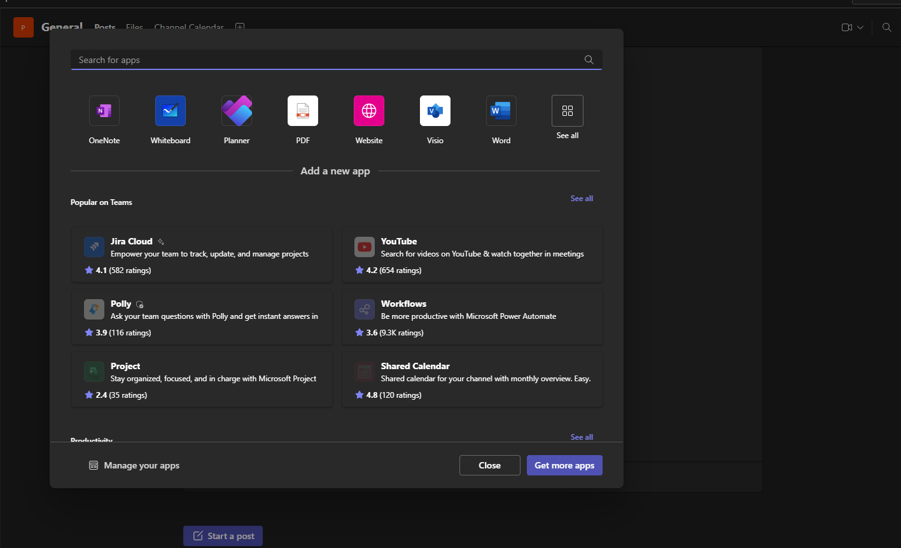Click the Shared Calendar logo icon
The width and height of the screenshot is (901, 548).
[x=365, y=372]
